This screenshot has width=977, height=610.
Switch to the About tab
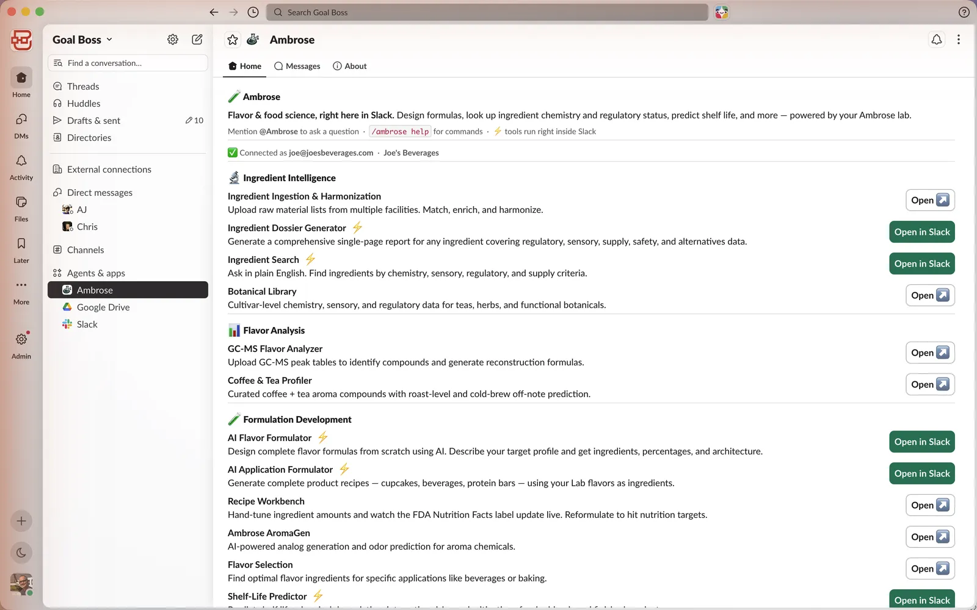click(x=350, y=66)
